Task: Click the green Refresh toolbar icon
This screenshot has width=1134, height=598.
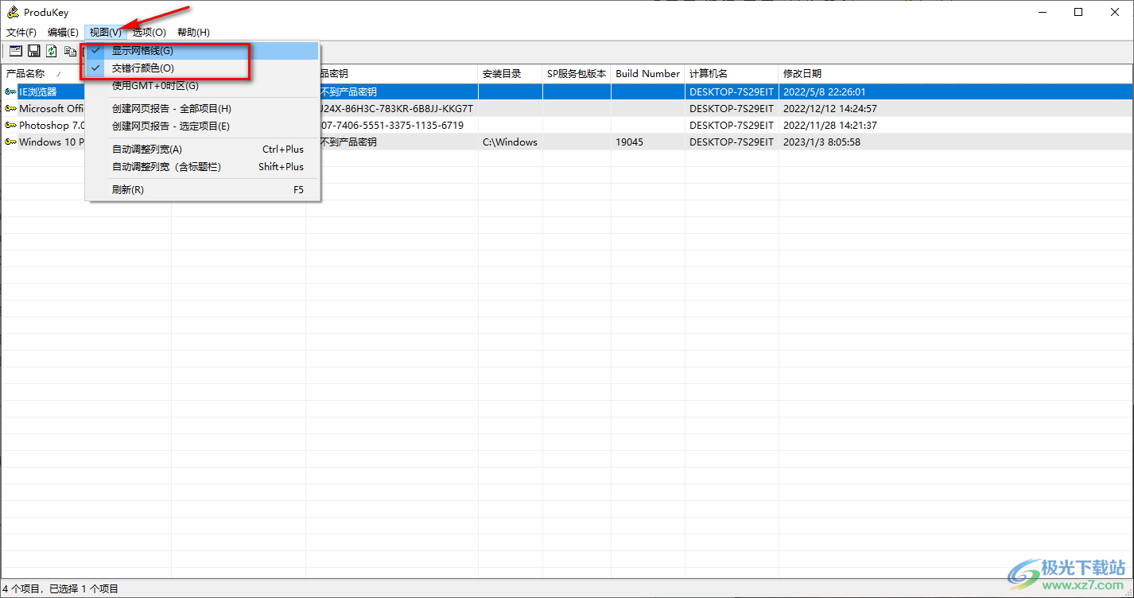Action: (x=52, y=51)
